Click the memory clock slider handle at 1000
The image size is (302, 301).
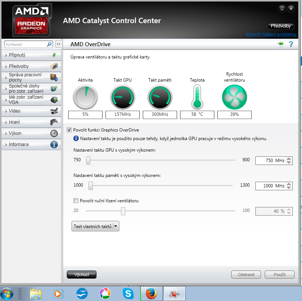(x=91, y=186)
